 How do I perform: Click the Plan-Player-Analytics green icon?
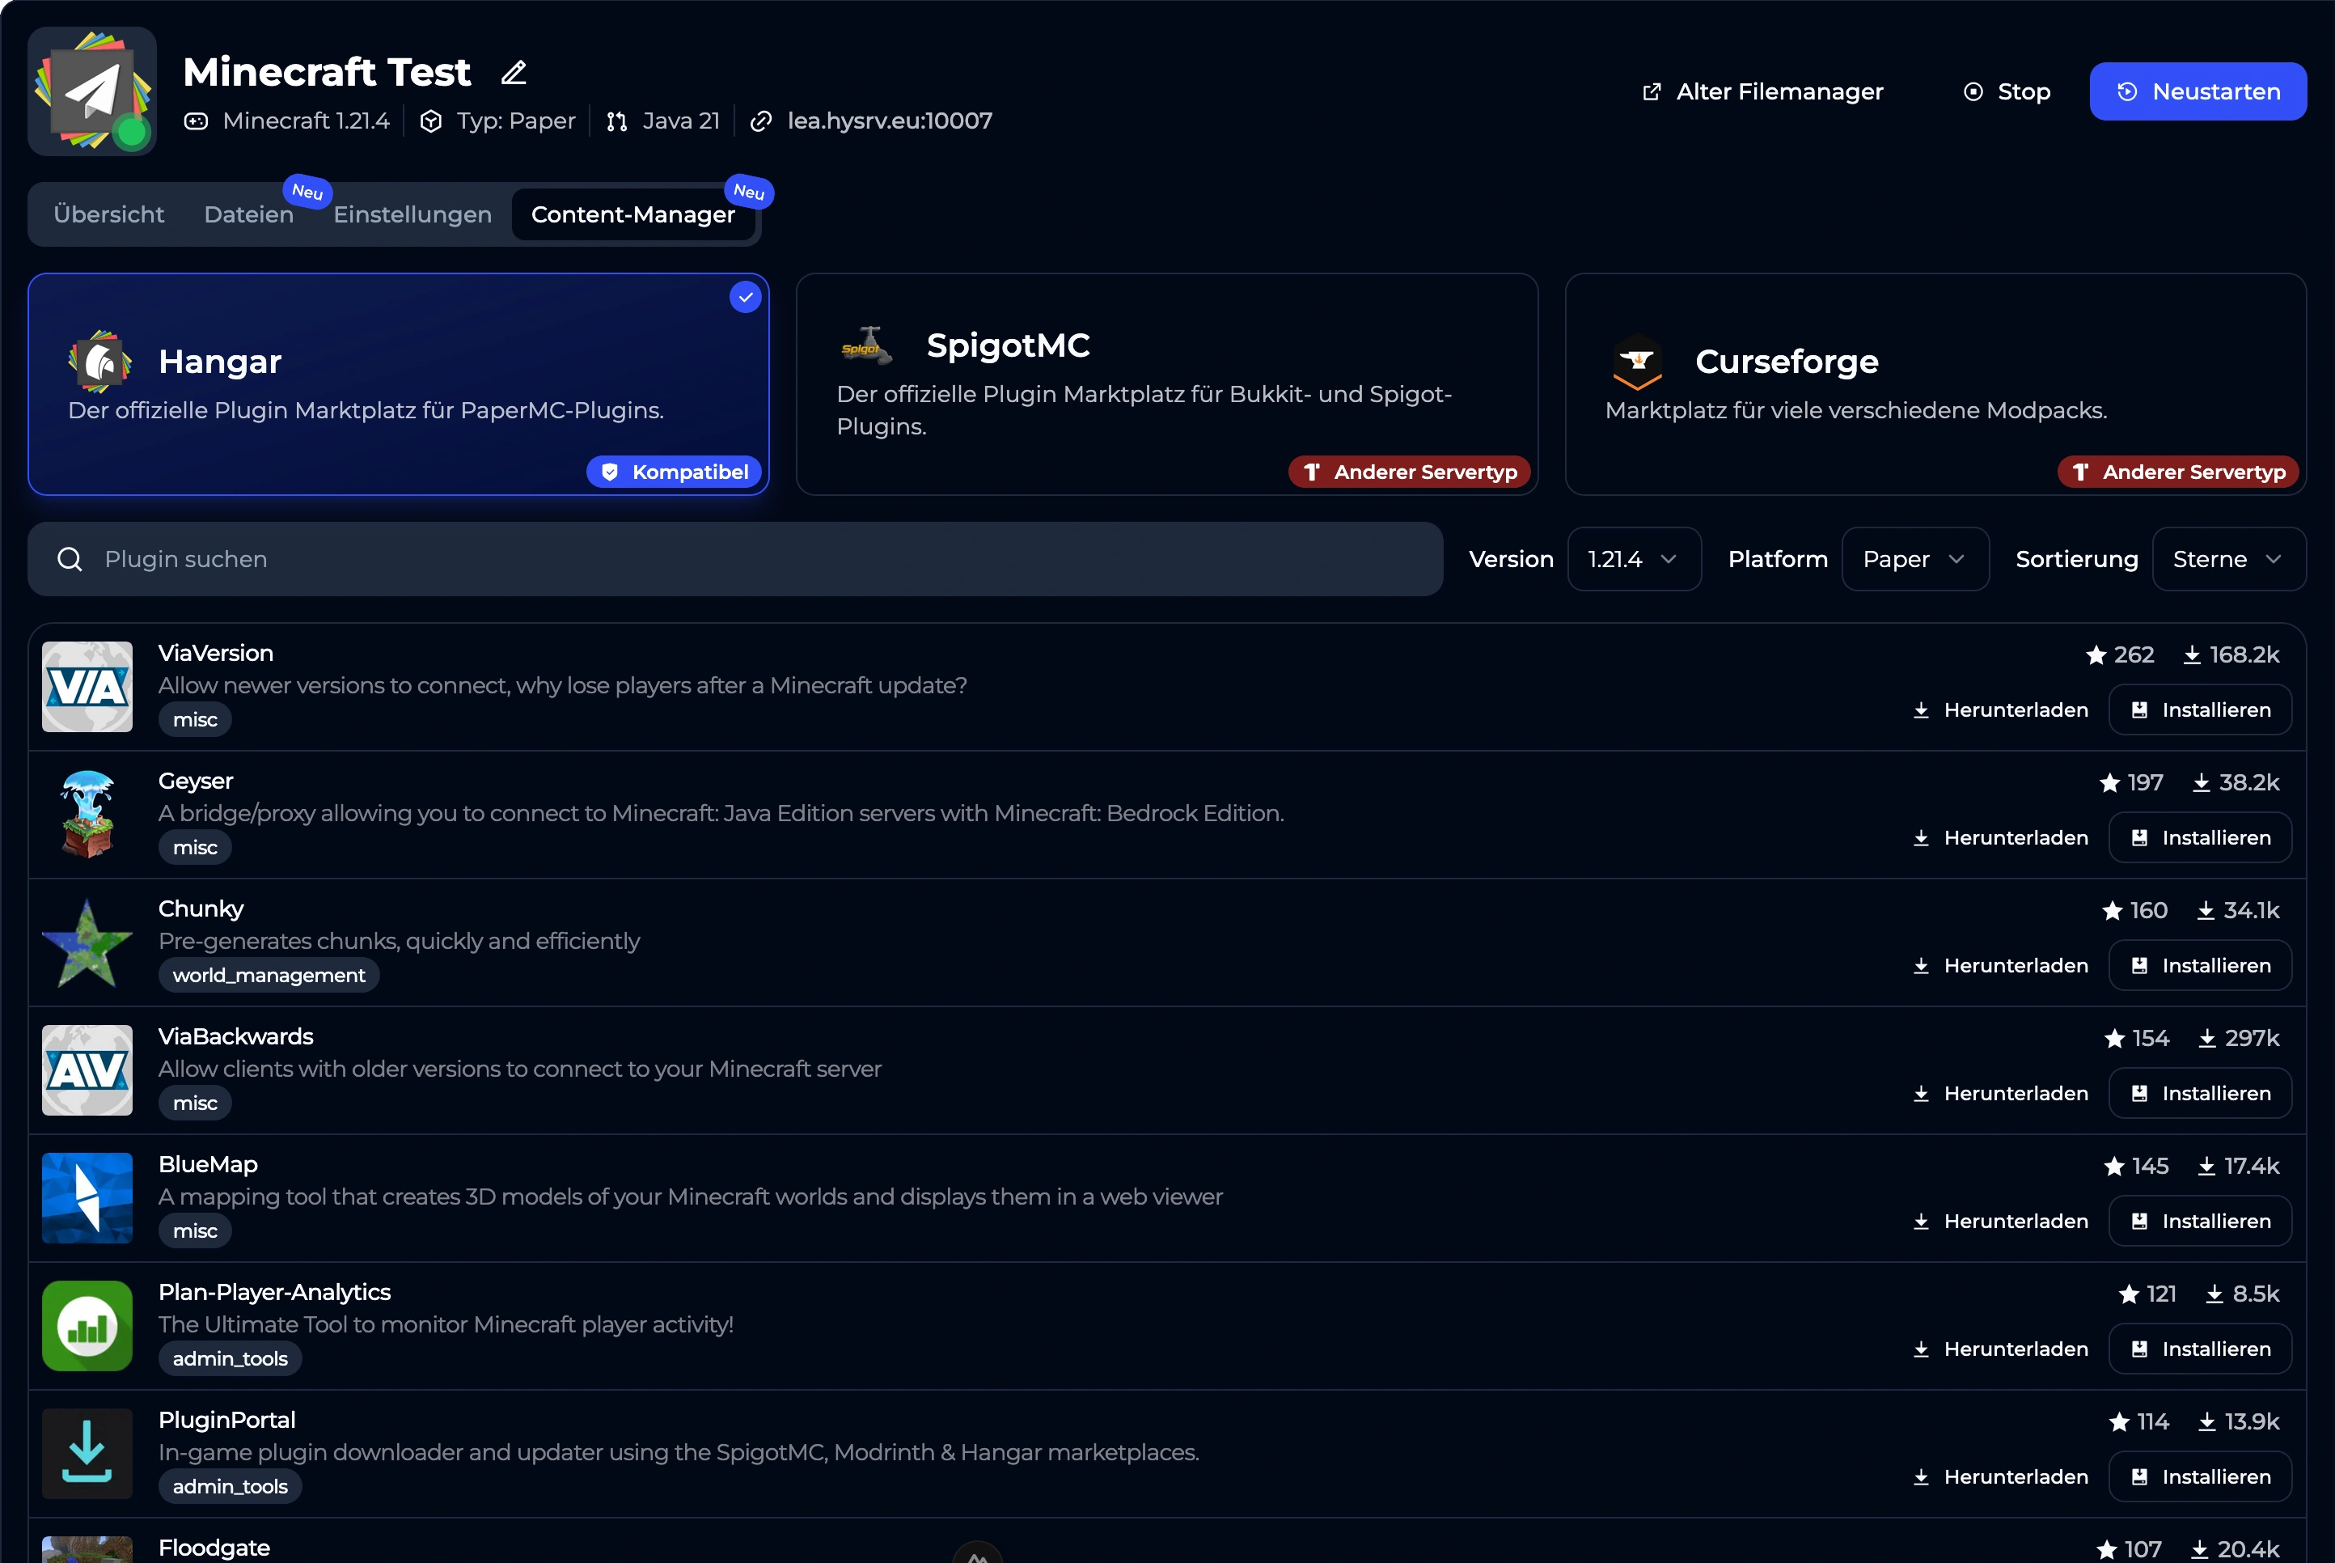pos(87,1326)
